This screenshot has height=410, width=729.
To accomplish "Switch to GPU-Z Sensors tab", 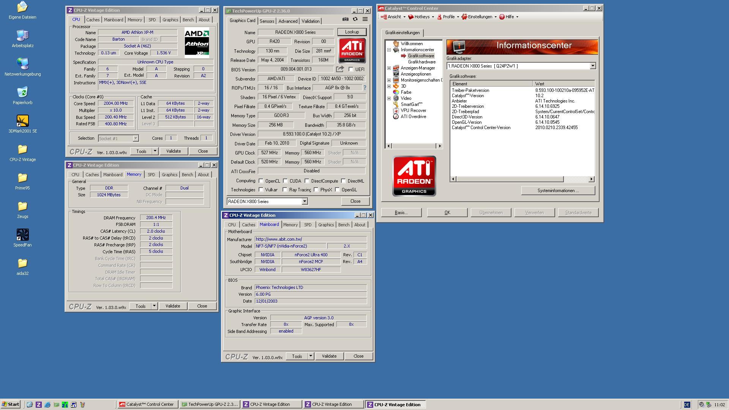I will click(267, 21).
